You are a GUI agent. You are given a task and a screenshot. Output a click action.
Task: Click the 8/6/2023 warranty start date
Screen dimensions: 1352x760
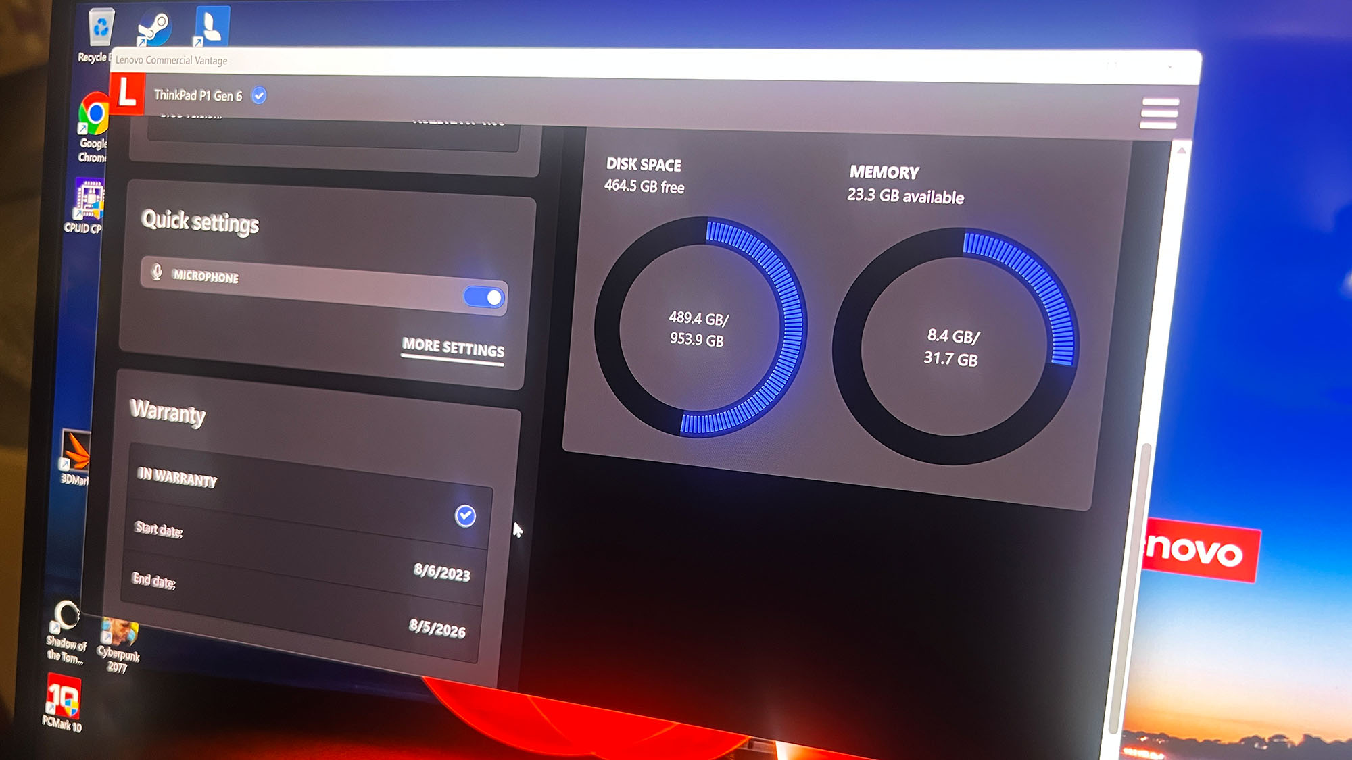click(x=442, y=572)
